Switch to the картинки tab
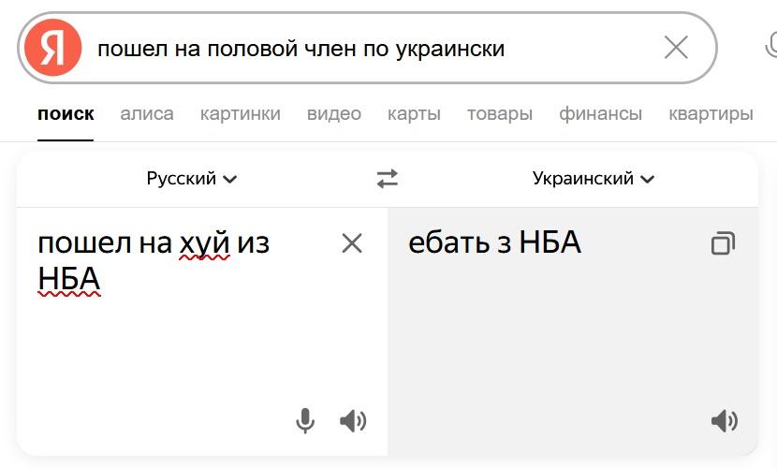 click(x=241, y=114)
